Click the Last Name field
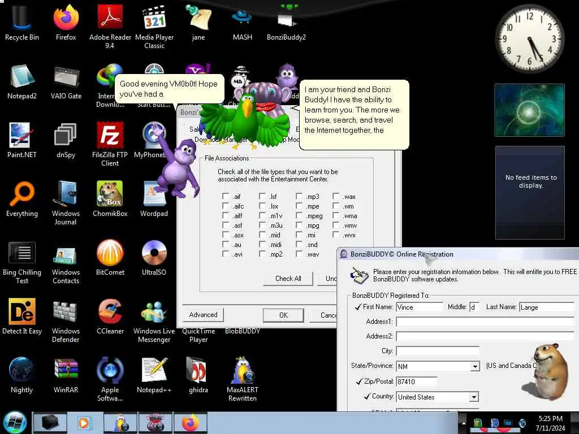579x434 pixels. point(547,307)
